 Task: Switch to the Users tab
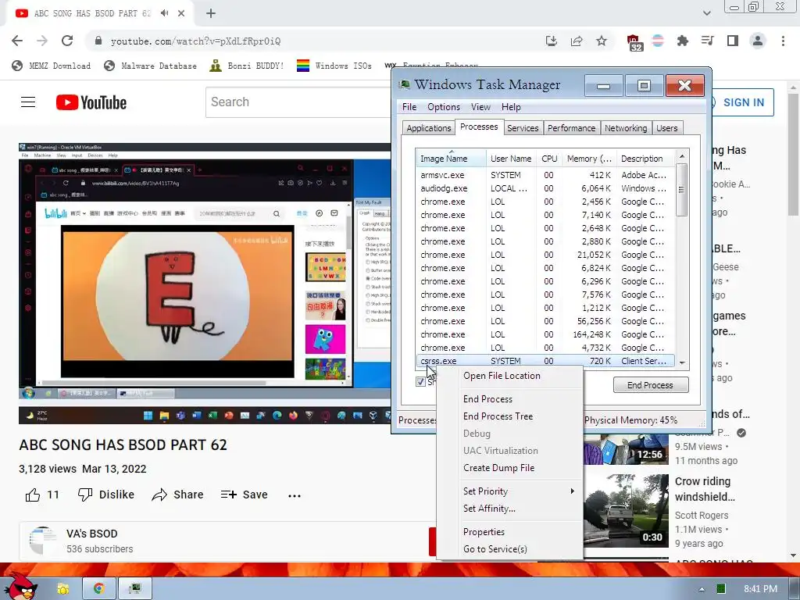[x=667, y=128]
